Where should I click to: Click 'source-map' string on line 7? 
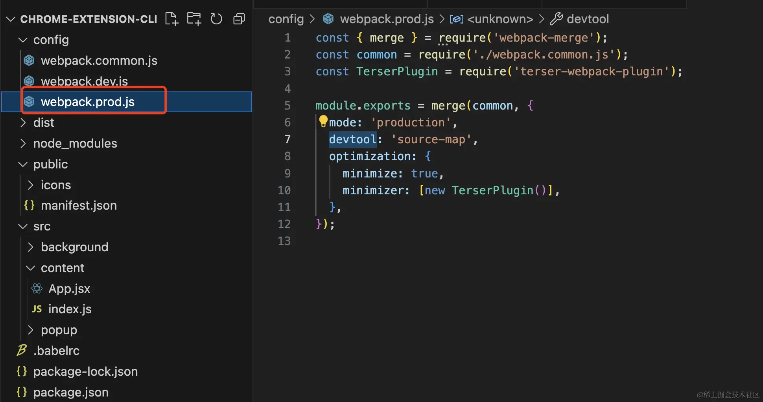pyautogui.click(x=431, y=139)
